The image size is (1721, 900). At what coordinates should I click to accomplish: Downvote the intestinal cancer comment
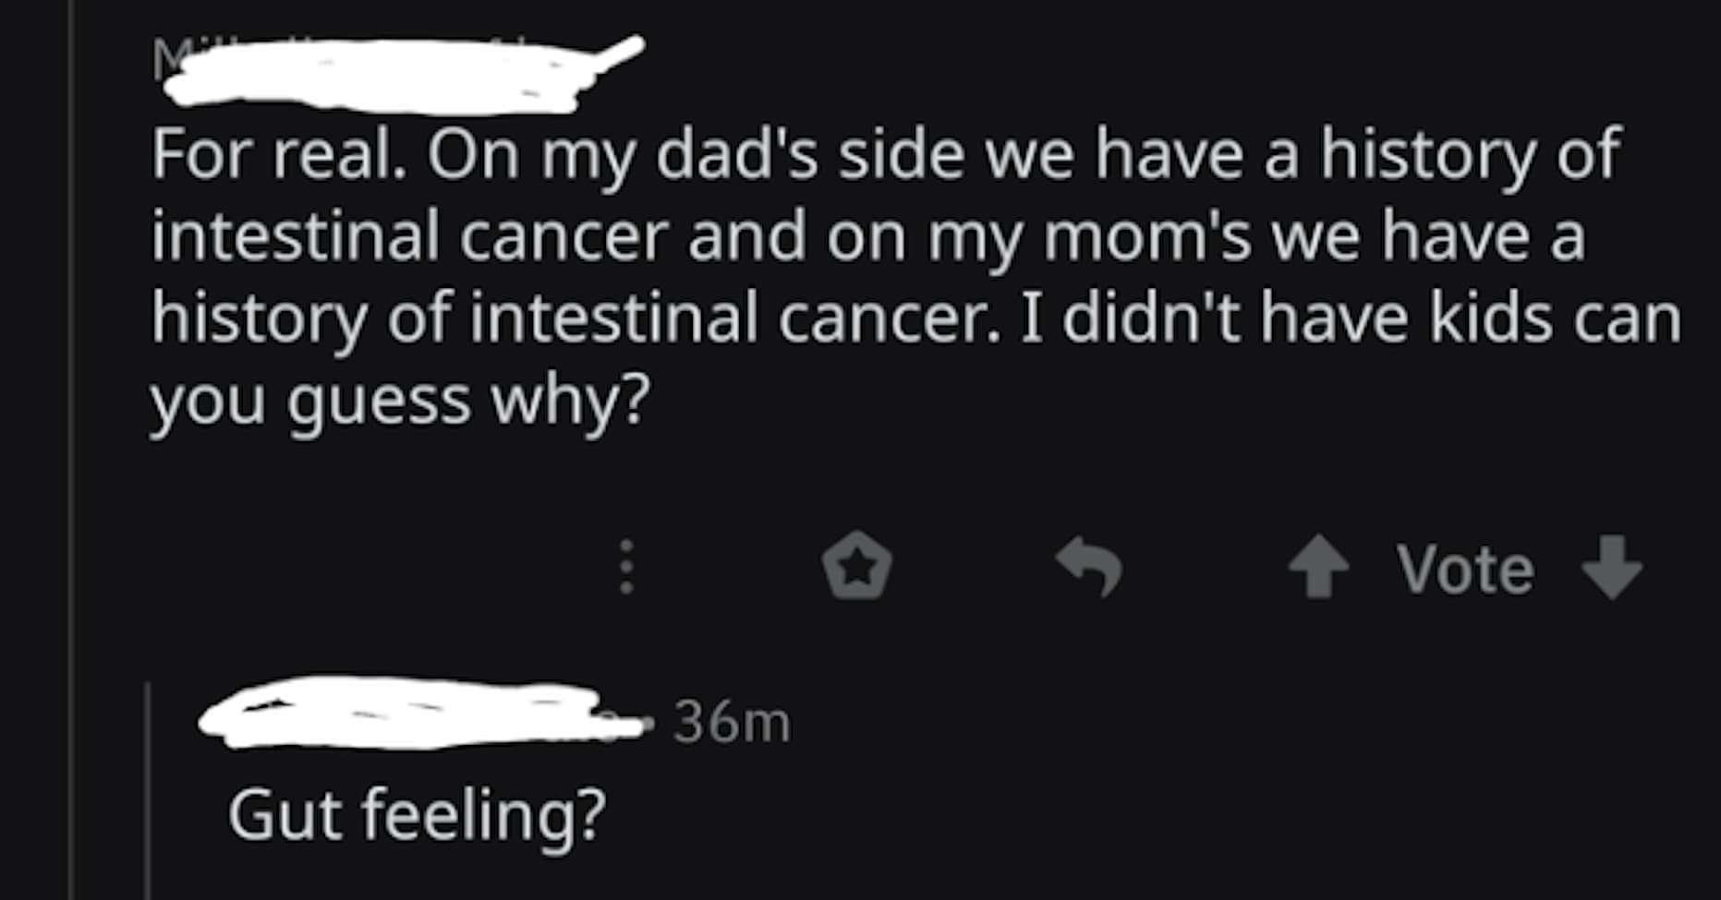[x=1612, y=567]
